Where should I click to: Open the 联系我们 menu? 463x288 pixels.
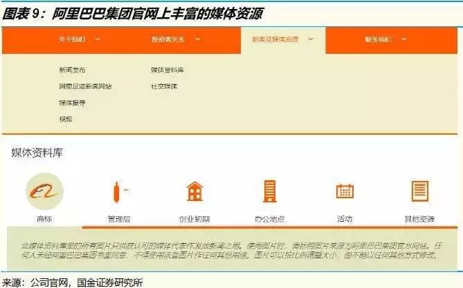tap(379, 39)
